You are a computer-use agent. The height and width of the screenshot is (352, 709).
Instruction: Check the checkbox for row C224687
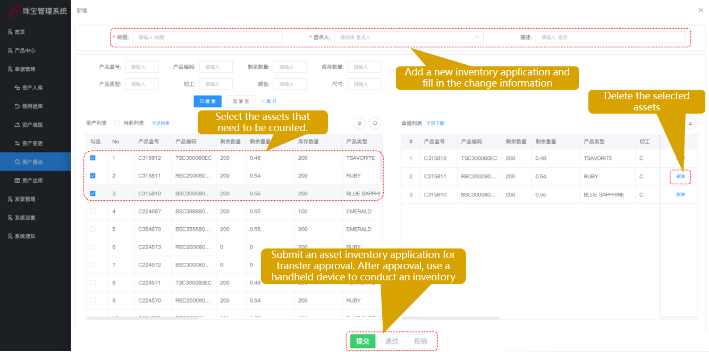(x=93, y=211)
